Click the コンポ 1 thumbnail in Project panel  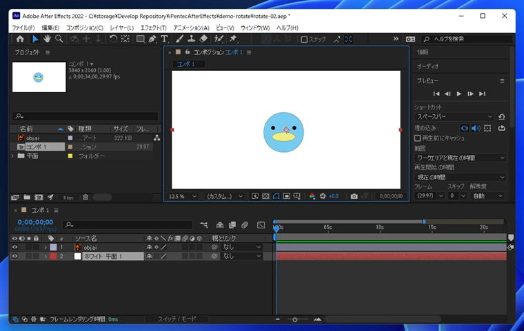coord(39,77)
